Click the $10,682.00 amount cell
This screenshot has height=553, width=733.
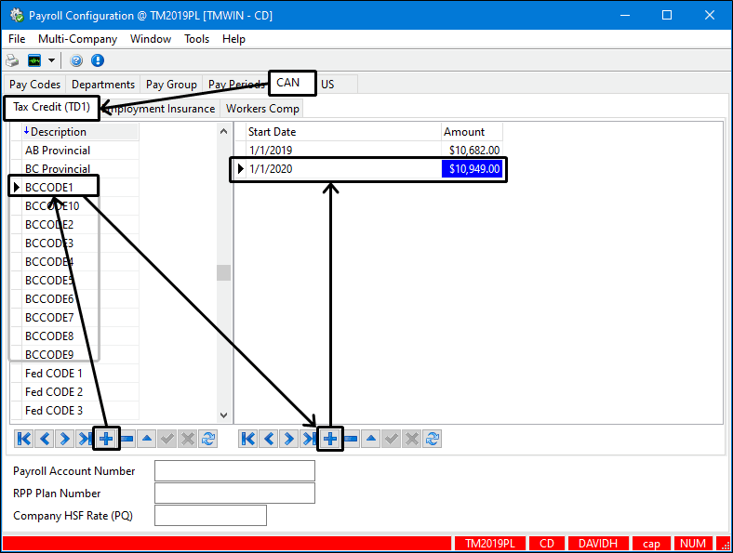[473, 151]
